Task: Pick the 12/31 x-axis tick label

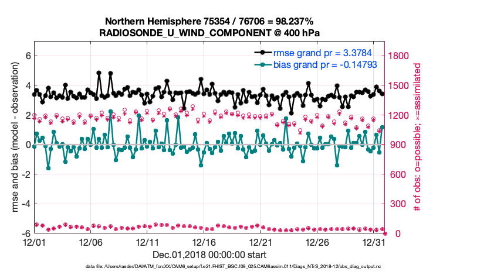Action: 375,242
